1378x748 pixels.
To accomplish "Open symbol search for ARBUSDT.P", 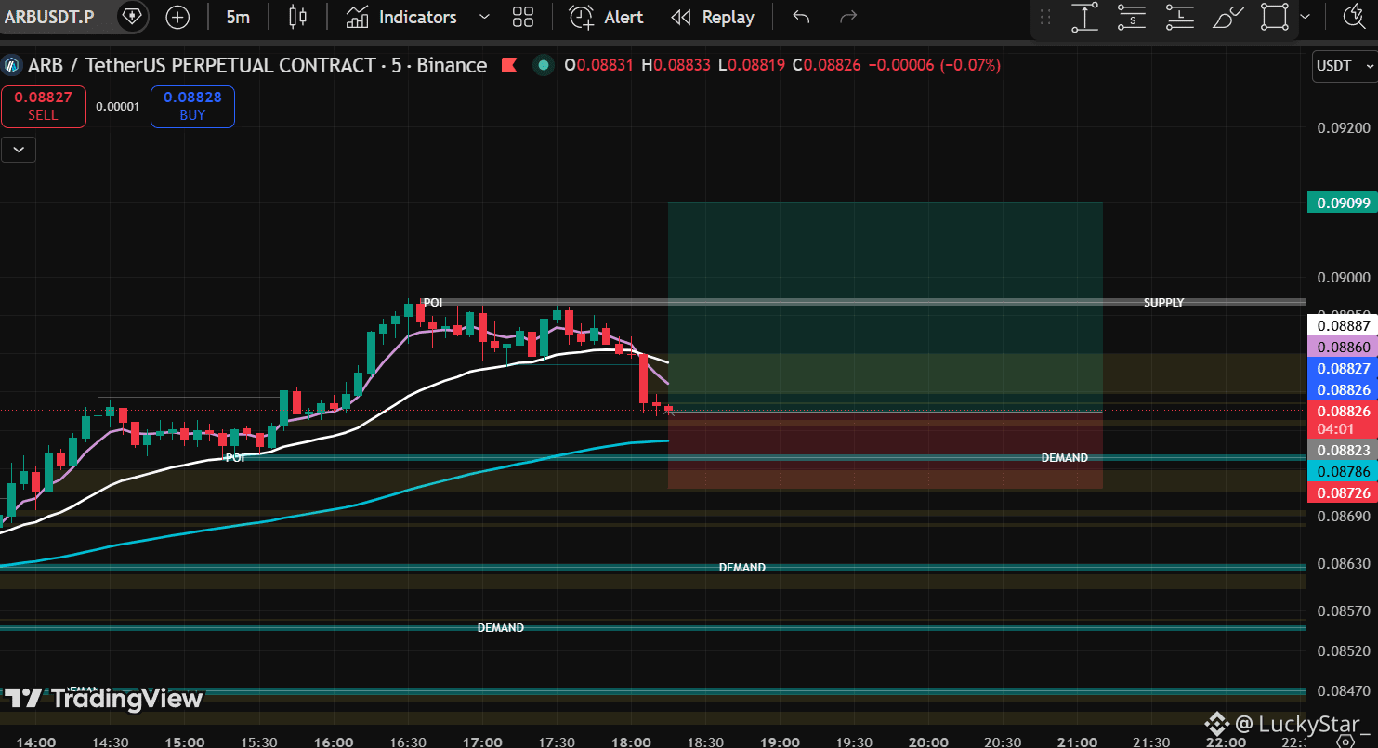I will [x=49, y=17].
